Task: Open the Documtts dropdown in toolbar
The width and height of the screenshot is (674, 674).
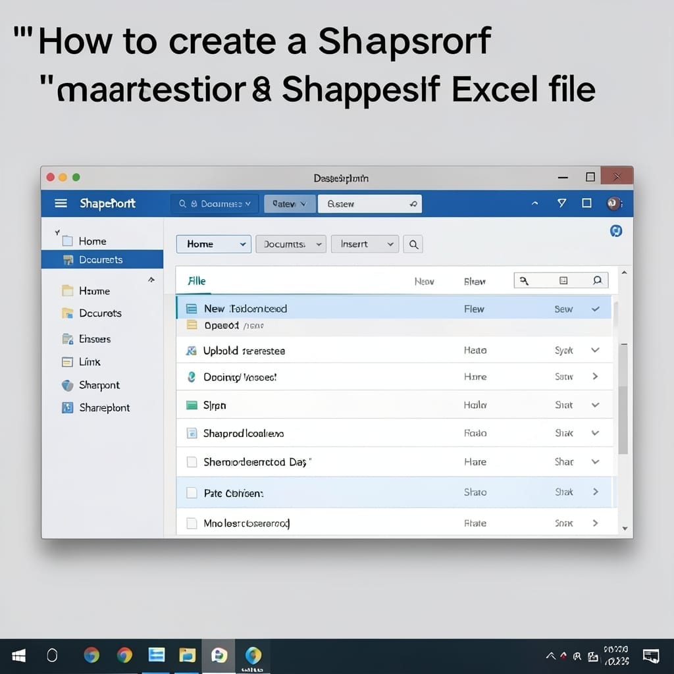Action: (290, 244)
